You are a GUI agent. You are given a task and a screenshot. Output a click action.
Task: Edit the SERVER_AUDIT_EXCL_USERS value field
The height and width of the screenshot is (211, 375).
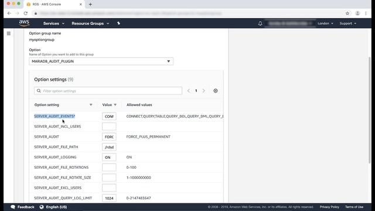109,188
